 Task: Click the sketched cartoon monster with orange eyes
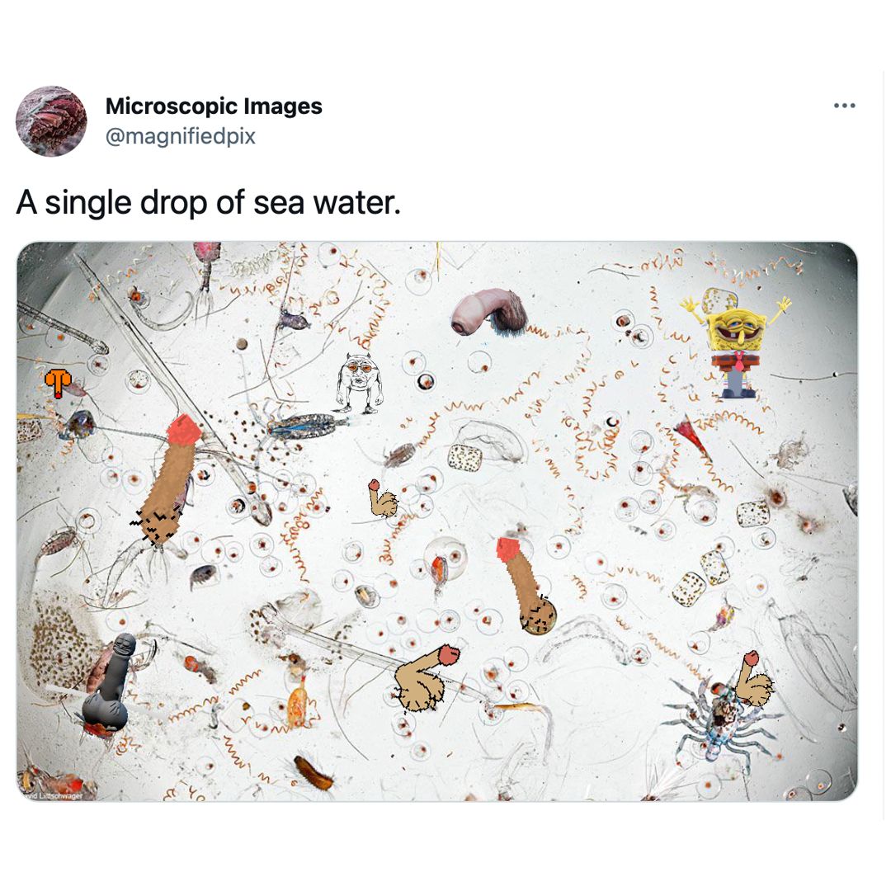pyautogui.click(x=358, y=382)
